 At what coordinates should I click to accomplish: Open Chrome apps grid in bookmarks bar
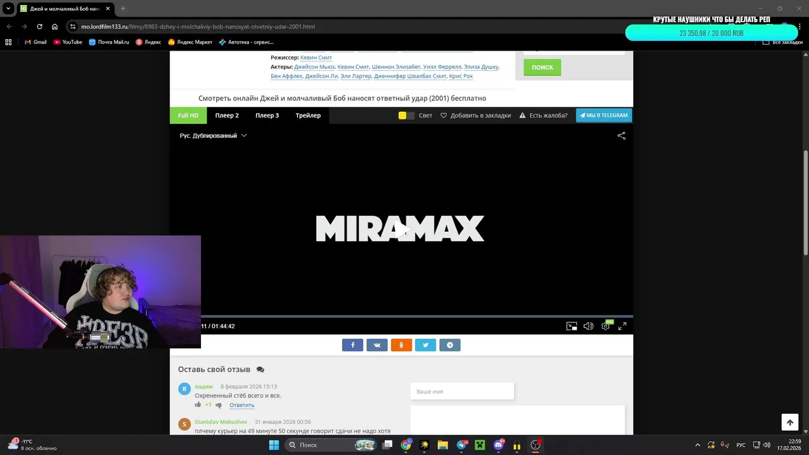(x=8, y=42)
